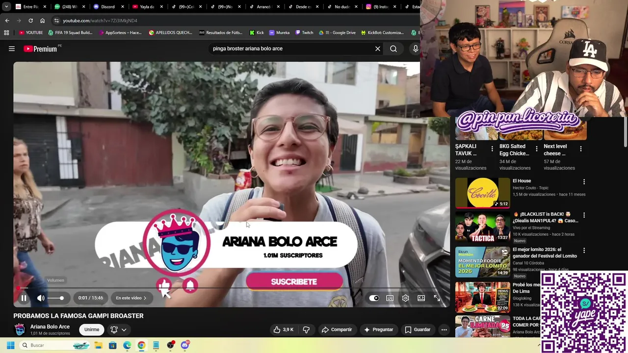Viewport: 628px width, 353px height.
Task: Open the player settings gear
Action: coord(405,298)
